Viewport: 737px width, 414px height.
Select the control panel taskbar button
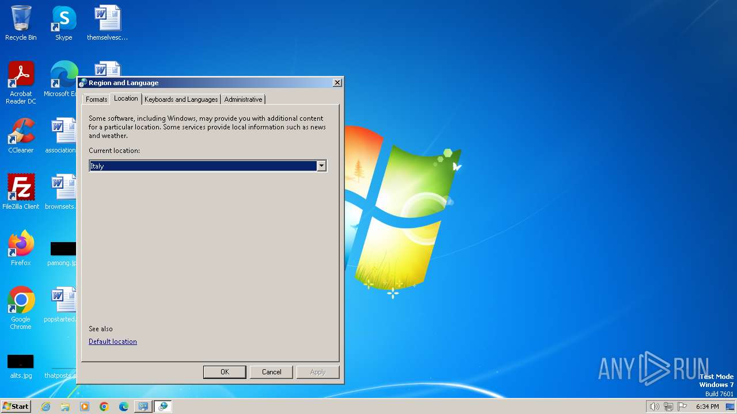coord(143,407)
